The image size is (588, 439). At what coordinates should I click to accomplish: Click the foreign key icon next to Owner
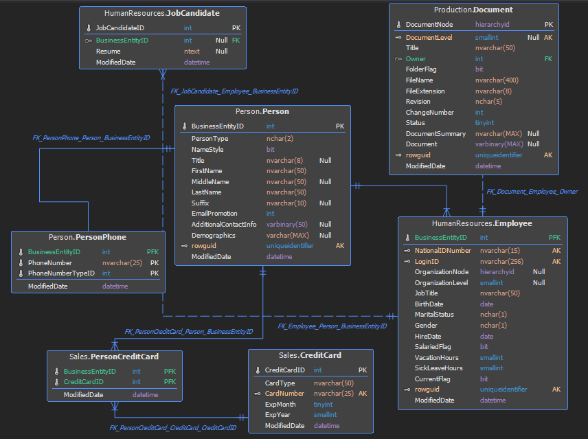point(398,59)
